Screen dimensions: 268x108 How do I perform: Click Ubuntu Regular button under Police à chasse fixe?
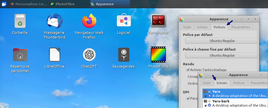pos(222,55)
